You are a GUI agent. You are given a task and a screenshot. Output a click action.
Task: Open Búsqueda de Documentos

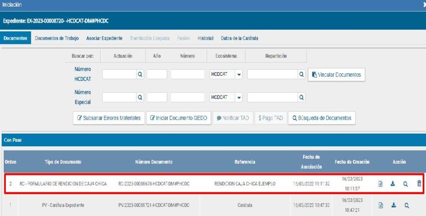coord(322,118)
